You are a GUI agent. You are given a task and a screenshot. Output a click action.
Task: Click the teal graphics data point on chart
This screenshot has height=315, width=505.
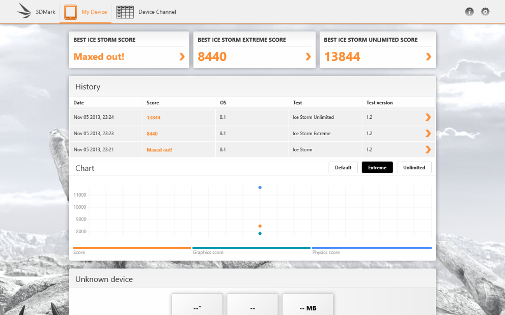[260, 233]
